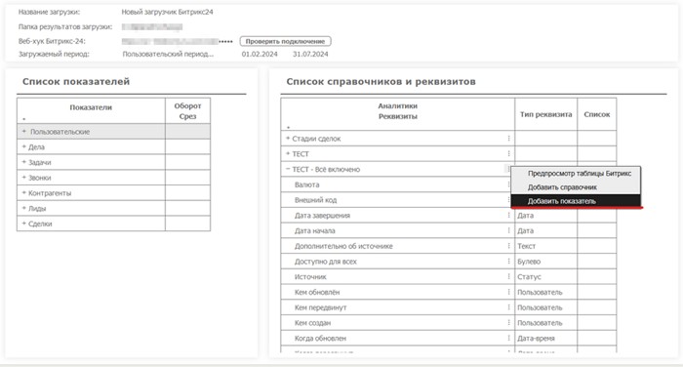Click type cell Статус
Viewport: 683px width, 367px height.
pyautogui.click(x=545, y=277)
